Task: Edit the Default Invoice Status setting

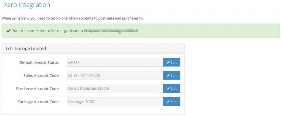Action: [171, 62]
